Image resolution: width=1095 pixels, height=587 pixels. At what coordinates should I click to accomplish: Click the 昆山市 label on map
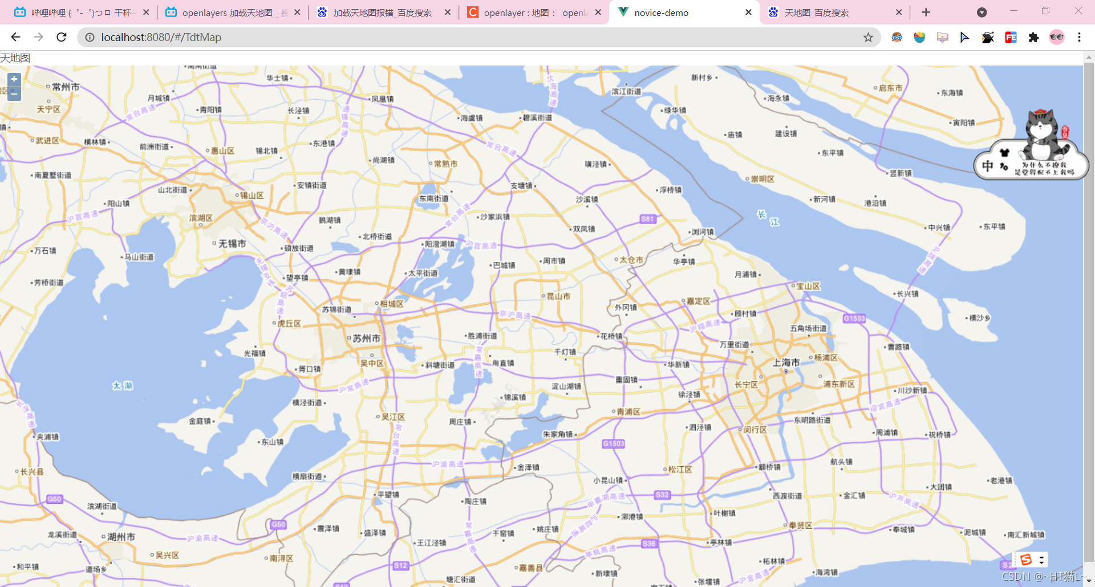click(x=558, y=296)
